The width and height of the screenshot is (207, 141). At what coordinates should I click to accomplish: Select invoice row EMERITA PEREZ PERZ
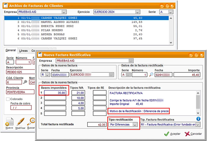click(x=86, y=26)
